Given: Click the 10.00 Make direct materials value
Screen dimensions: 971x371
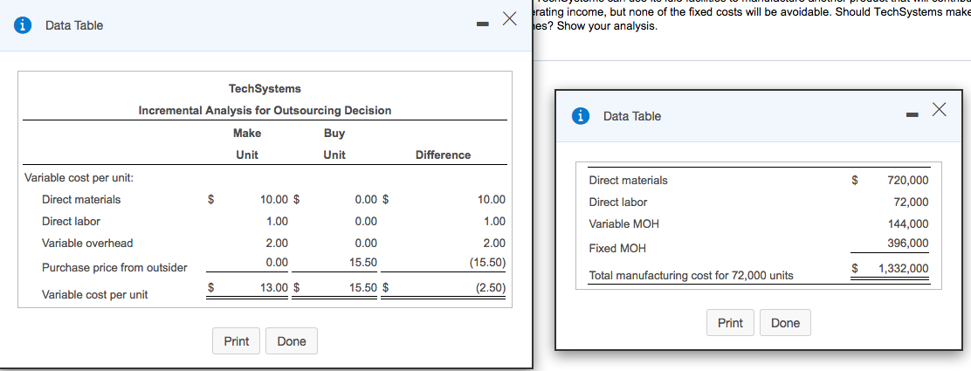Looking at the screenshot, I should [x=274, y=199].
